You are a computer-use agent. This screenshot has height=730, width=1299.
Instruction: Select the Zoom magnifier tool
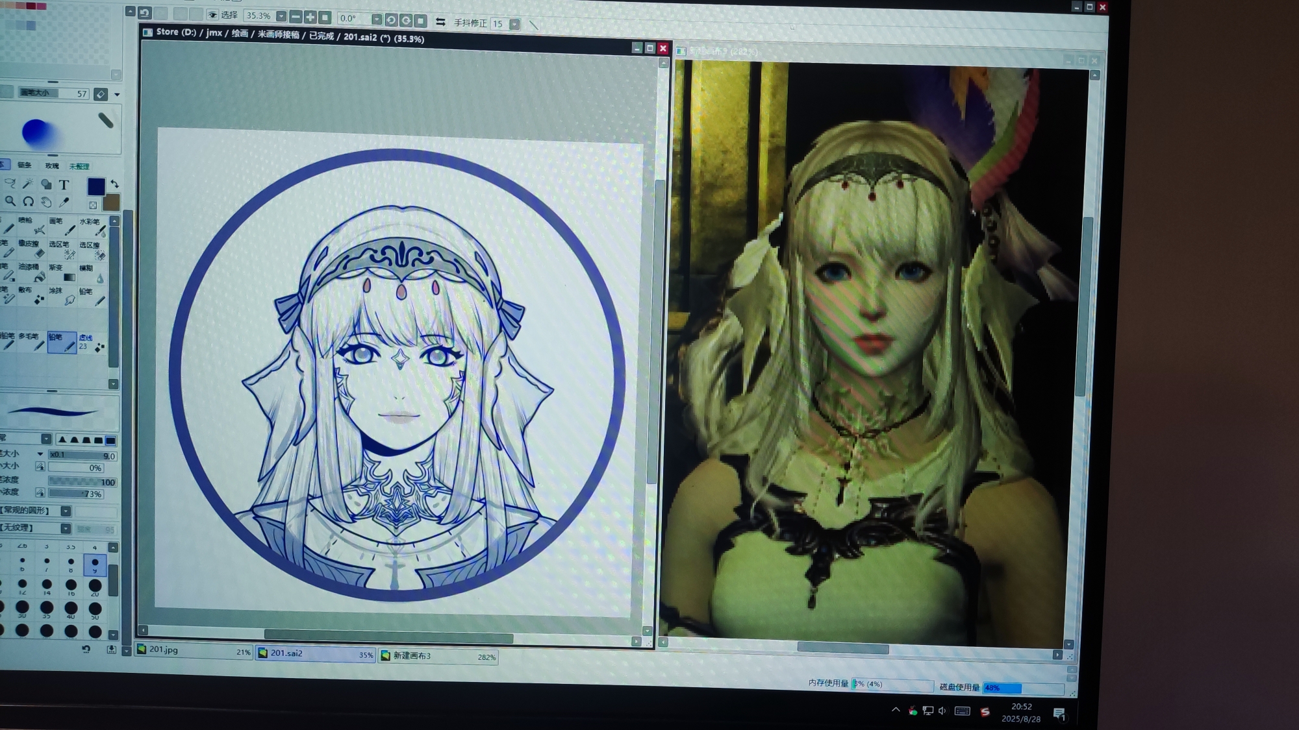10,202
